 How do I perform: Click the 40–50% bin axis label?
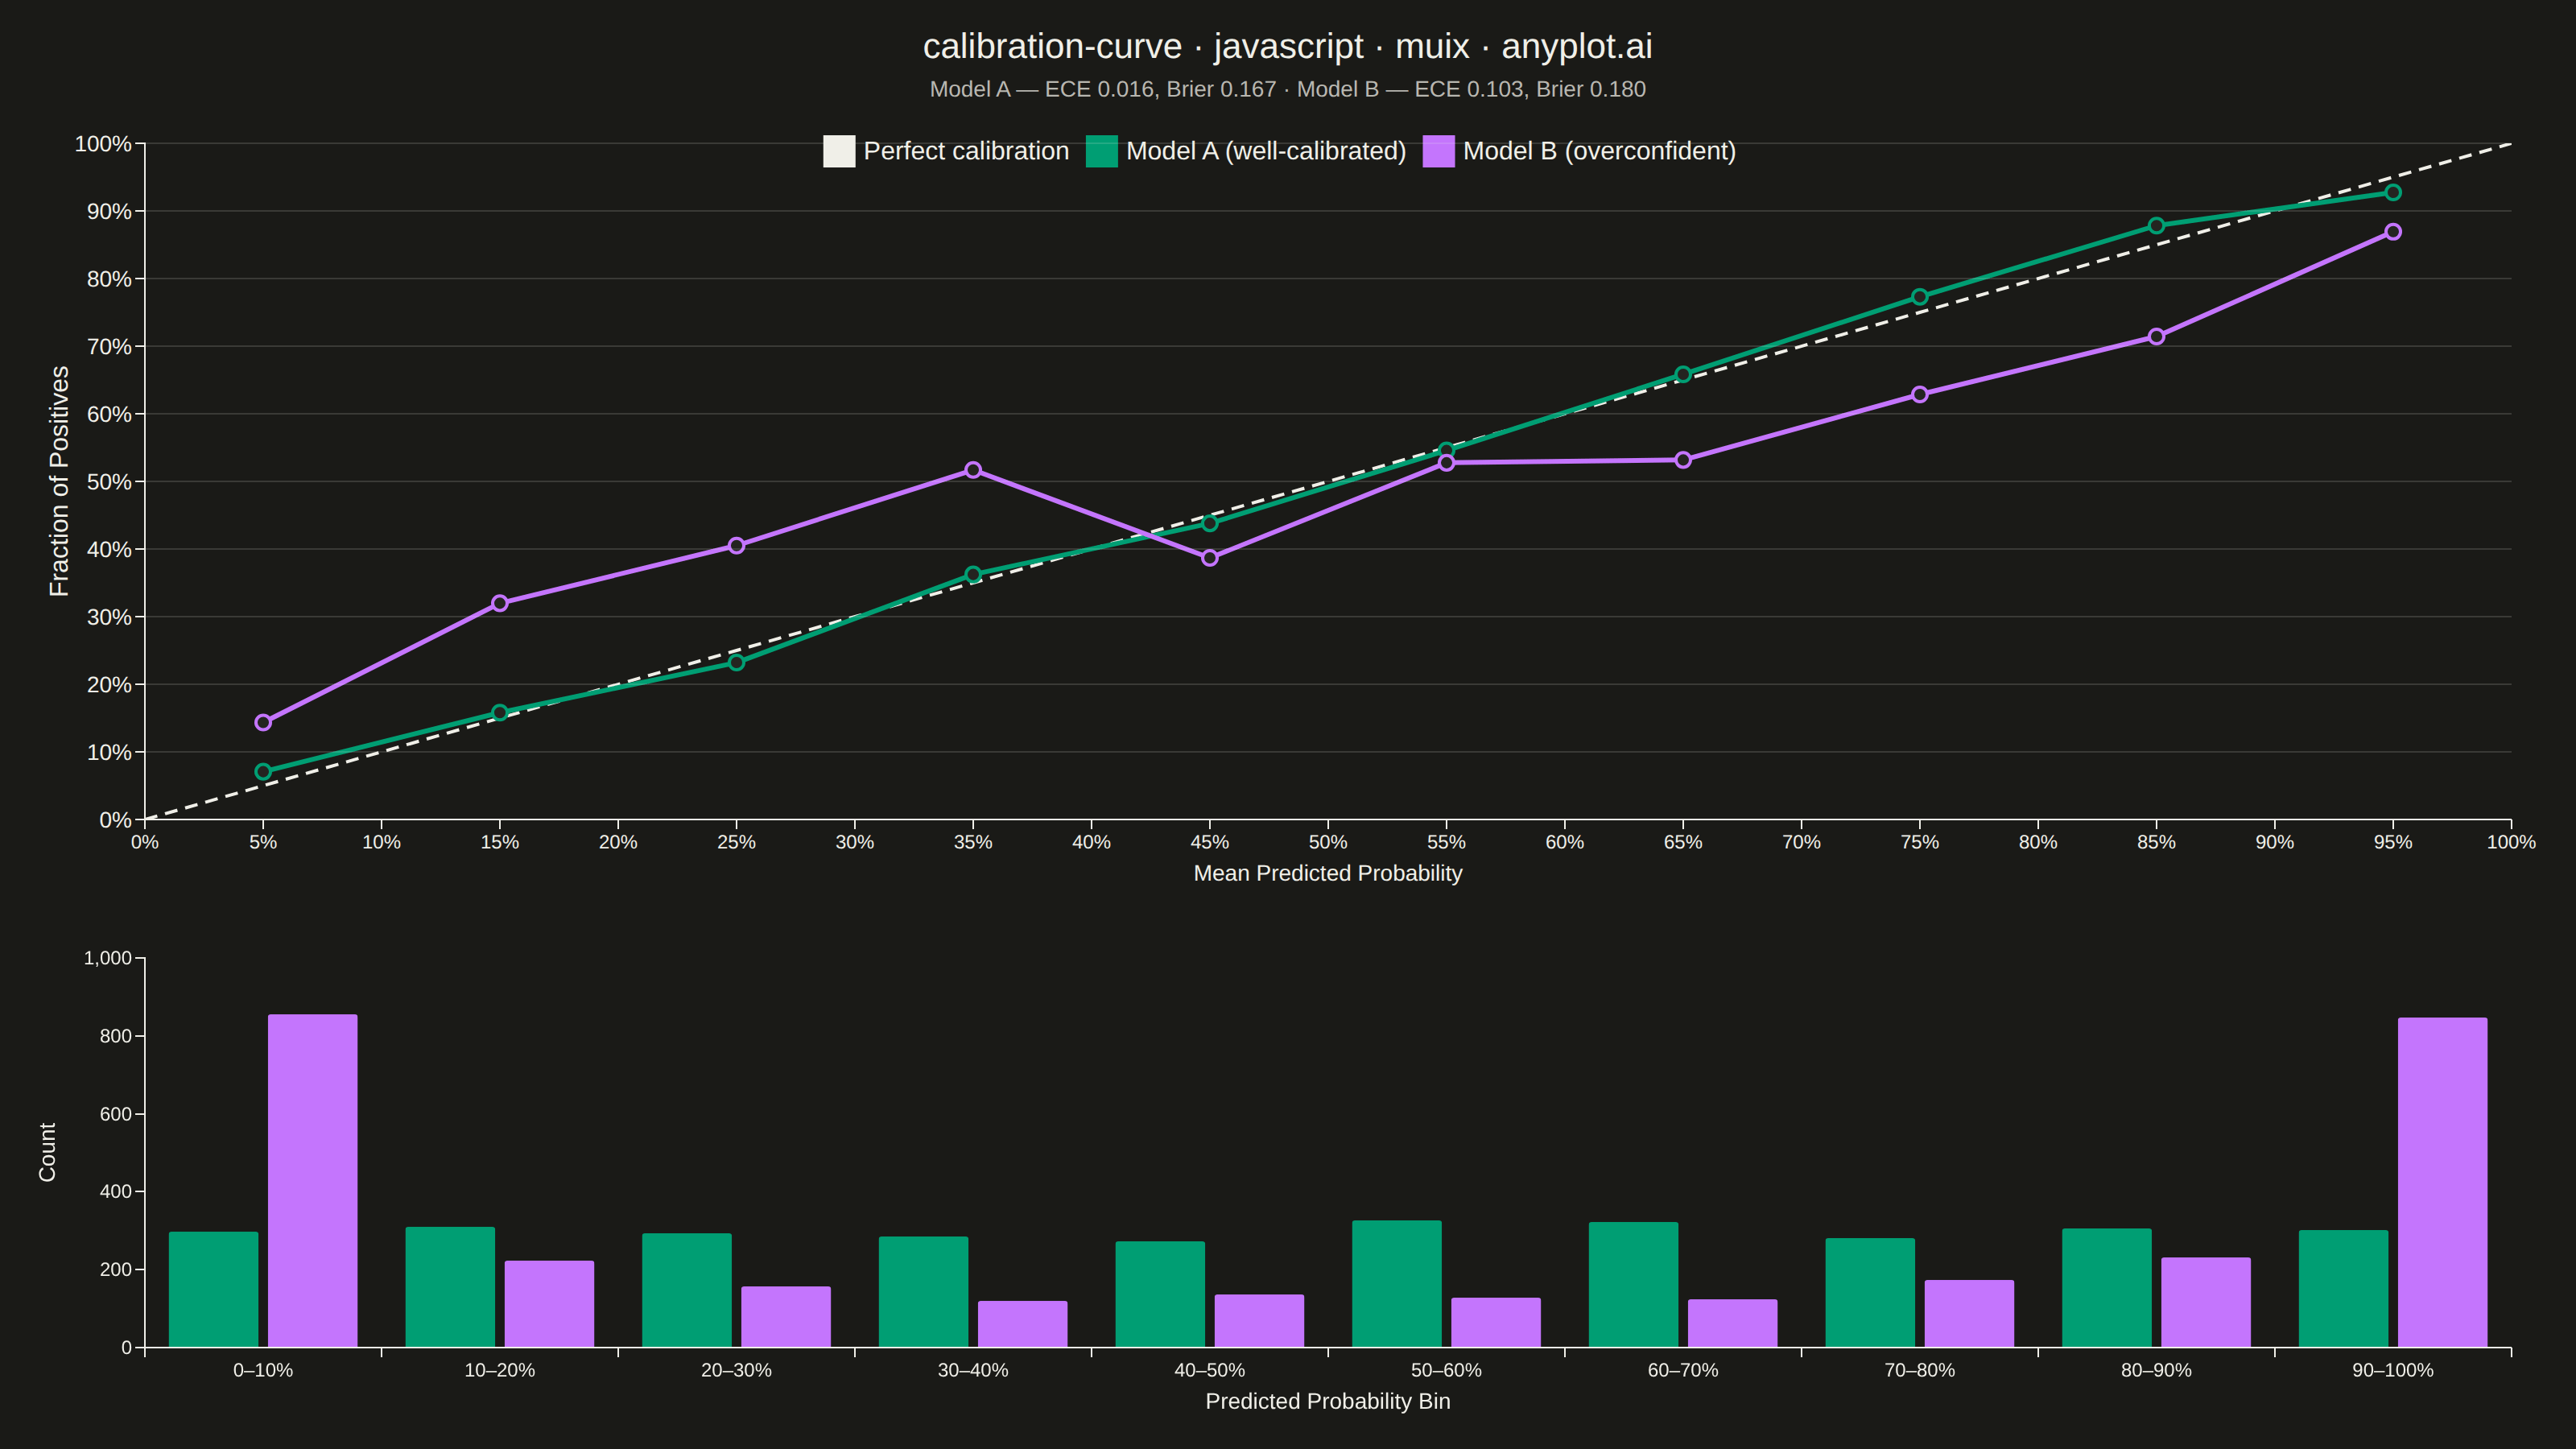1210,1370
